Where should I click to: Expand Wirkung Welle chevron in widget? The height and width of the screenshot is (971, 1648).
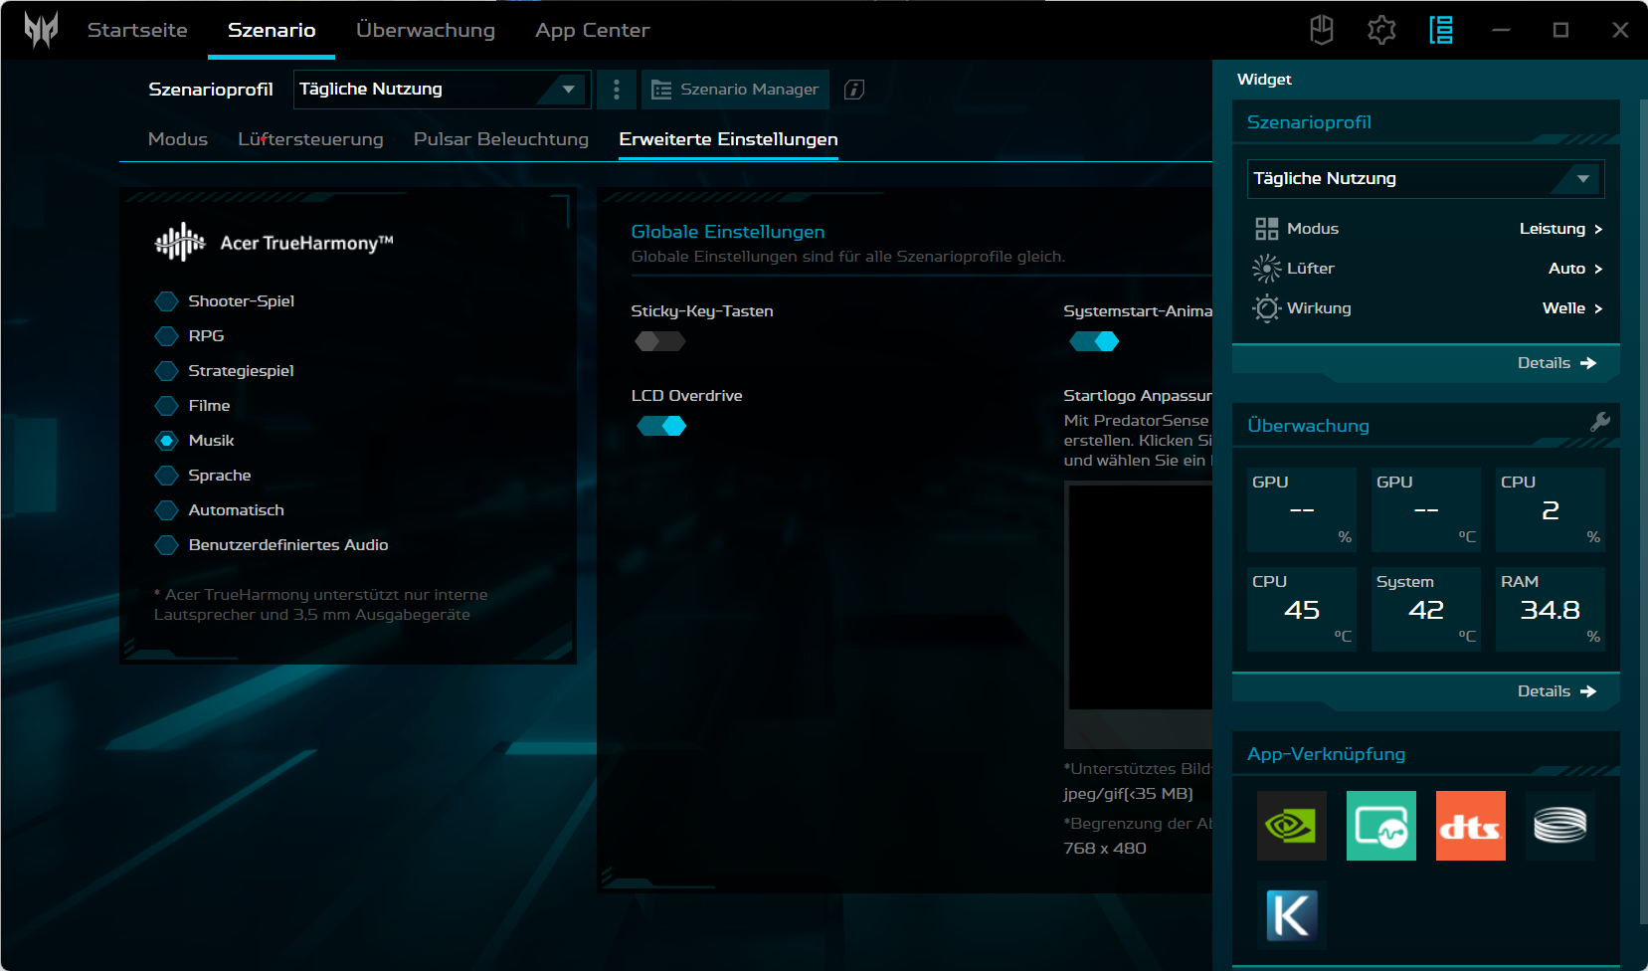coord(1598,308)
